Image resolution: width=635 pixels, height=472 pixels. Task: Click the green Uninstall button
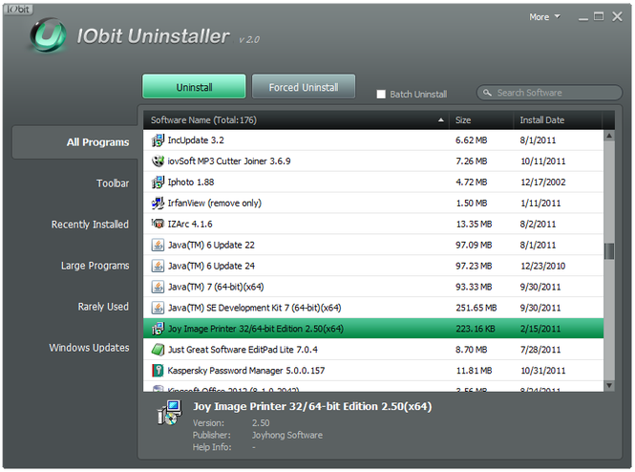click(x=194, y=86)
